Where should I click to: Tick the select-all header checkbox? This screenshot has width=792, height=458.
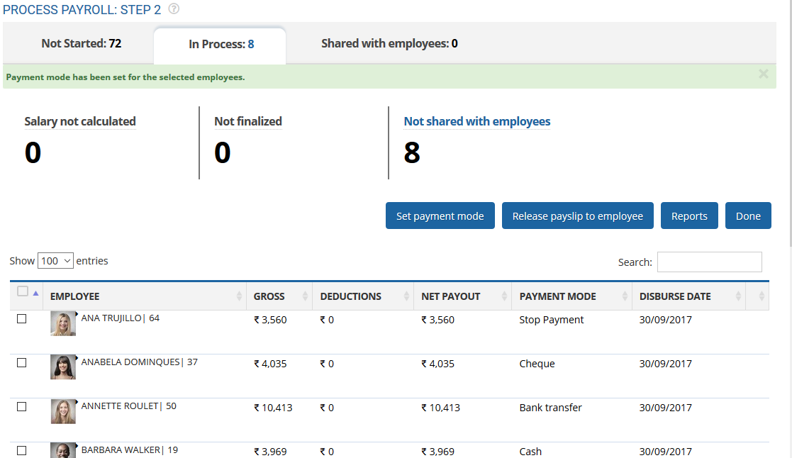coord(22,291)
